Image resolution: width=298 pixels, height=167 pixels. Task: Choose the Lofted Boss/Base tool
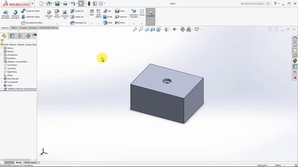point(30,17)
